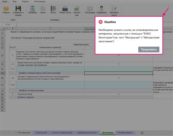Click the Ошибка dialog title
The width and height of the screenshot is (173, 136).
110,22
